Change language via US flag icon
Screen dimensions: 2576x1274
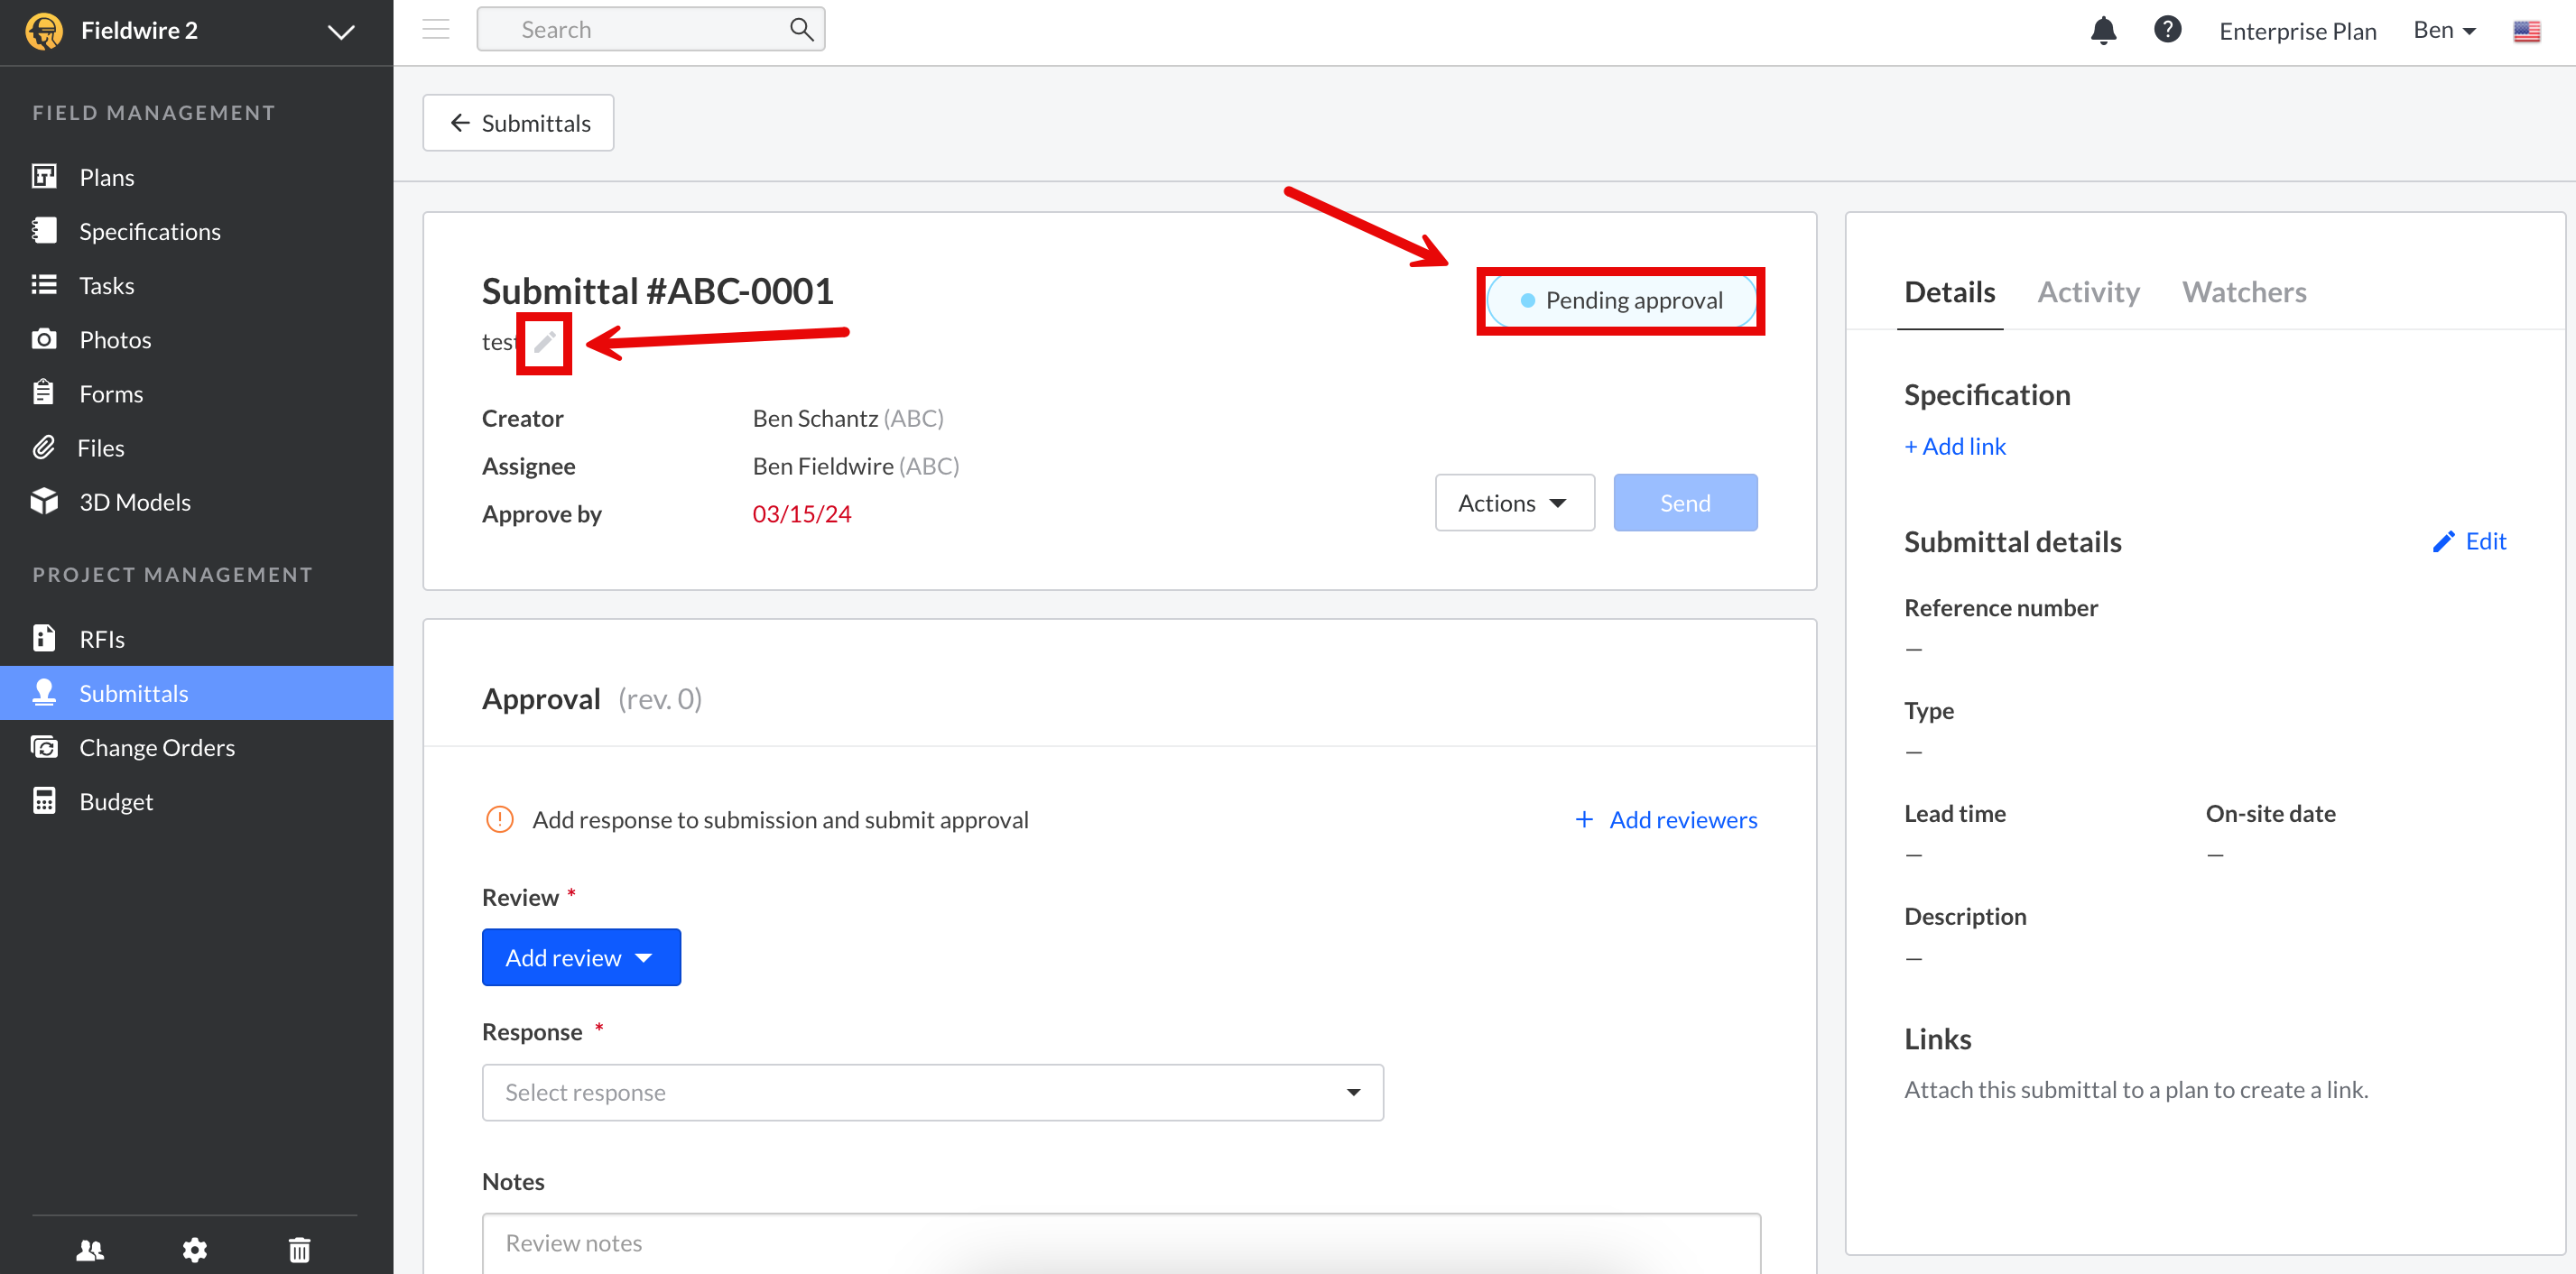2526,31
